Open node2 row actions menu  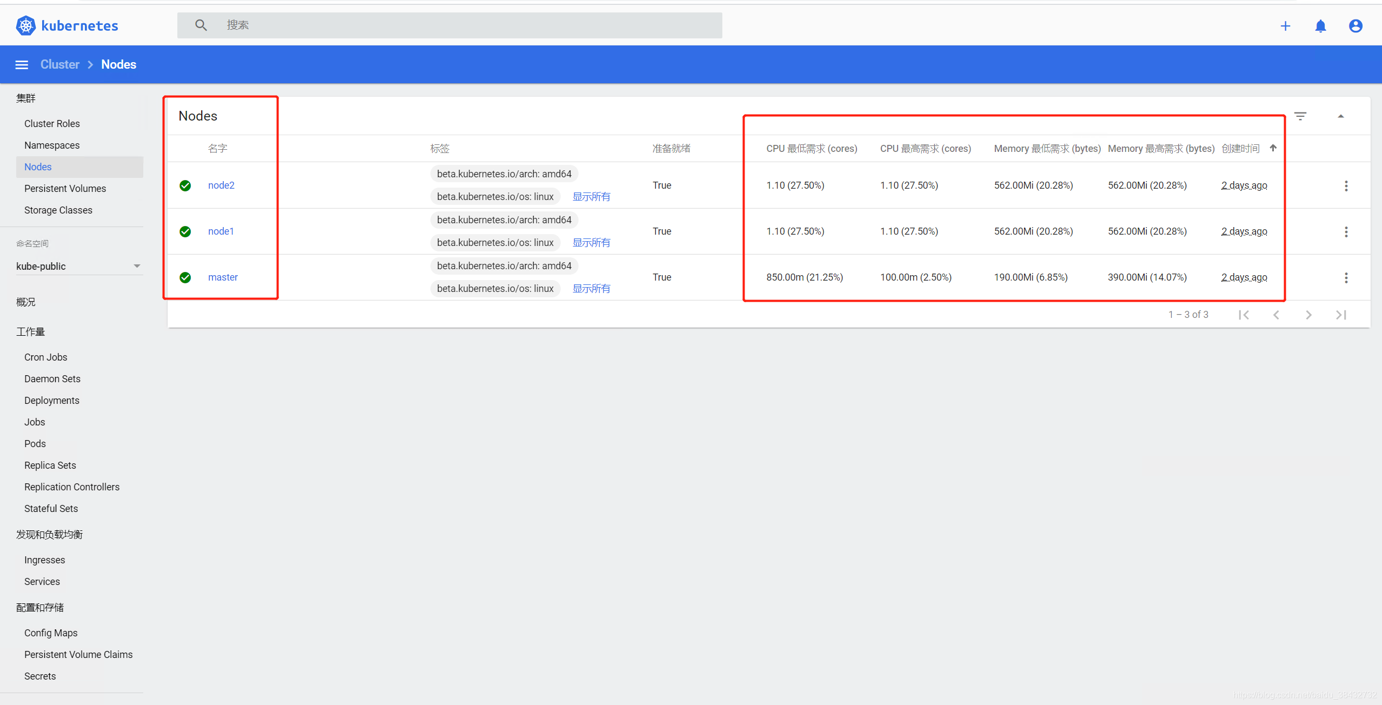[1346, 186]
